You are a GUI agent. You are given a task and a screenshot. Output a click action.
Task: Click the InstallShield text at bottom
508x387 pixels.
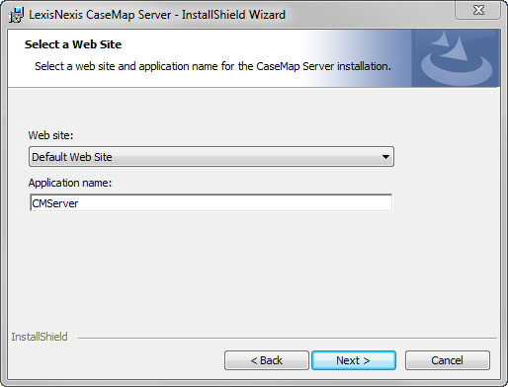tap(40, 337)
